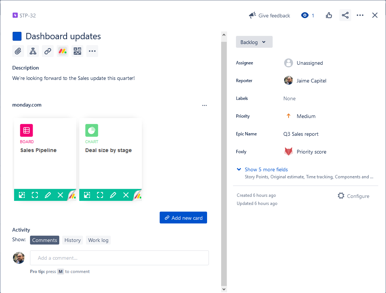Viewport: 386px width, 293px height.
Task: Remove Sales Pipeline card with X icon
Action: (x=60, y=195)
